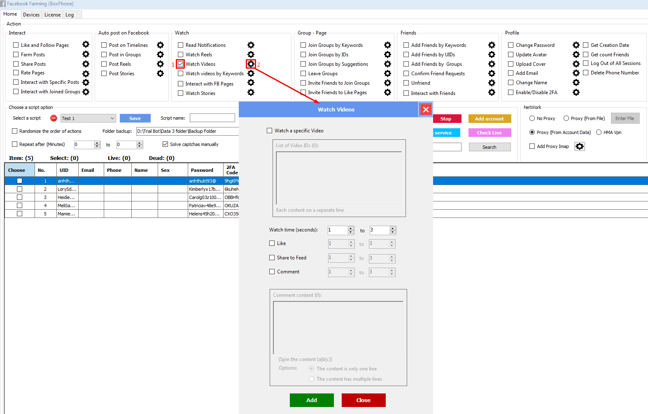Click the Enter File button

coord(625,118)
